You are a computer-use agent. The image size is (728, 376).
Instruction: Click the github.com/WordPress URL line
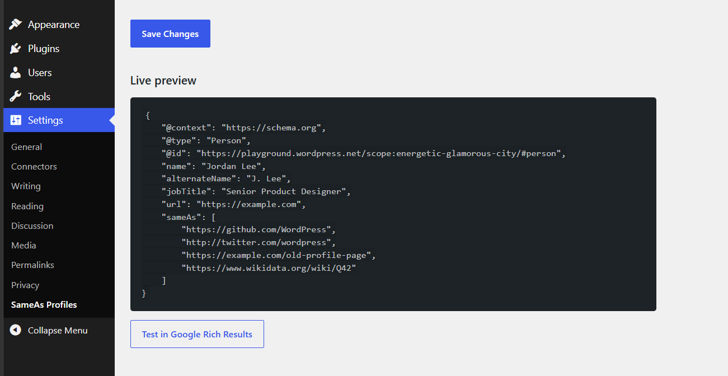pos(259,229)
